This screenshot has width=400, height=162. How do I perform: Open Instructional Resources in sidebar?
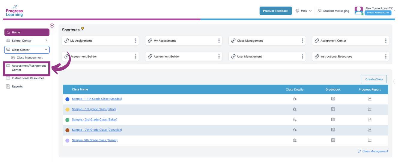(25, 78)
